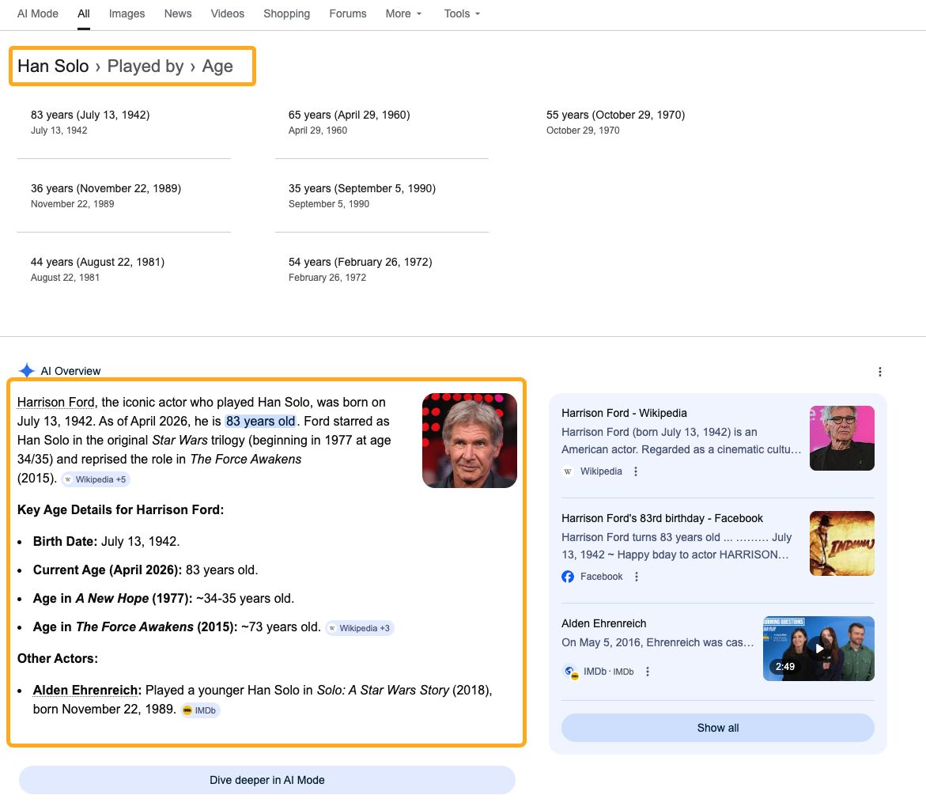Click the AI Overview sparkle icon

coord(27,371)
